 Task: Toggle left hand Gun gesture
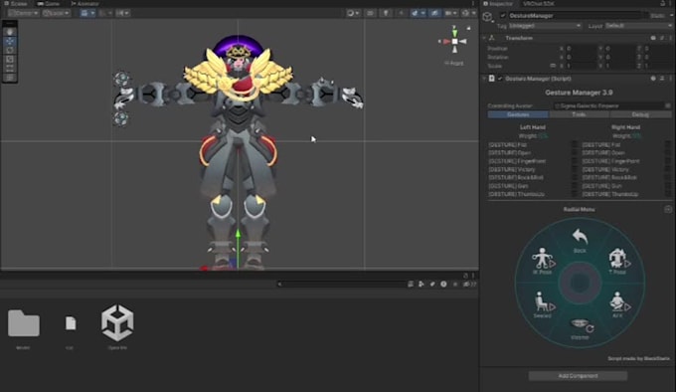pyautogui.click(x=575, y=186)
